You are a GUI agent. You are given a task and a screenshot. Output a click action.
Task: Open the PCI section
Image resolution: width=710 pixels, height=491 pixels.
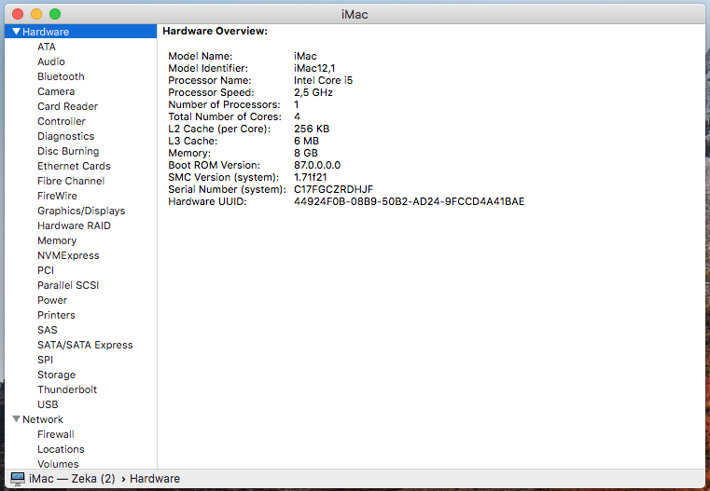click(46, 270)
